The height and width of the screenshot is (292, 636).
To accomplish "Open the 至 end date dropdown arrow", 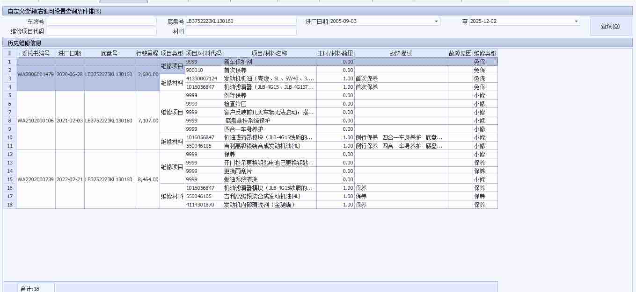I will click(576, 21).
